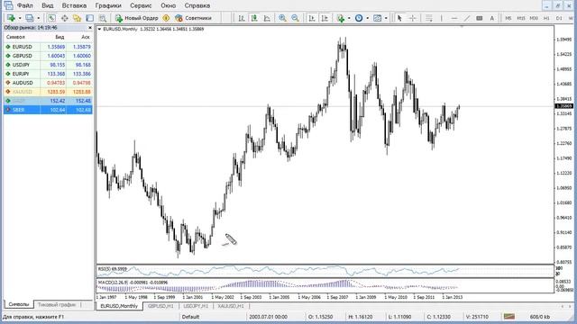Open MetaEditor with the yellow diamond icon
Screen dimensions: 577x324
coord(166,18)
